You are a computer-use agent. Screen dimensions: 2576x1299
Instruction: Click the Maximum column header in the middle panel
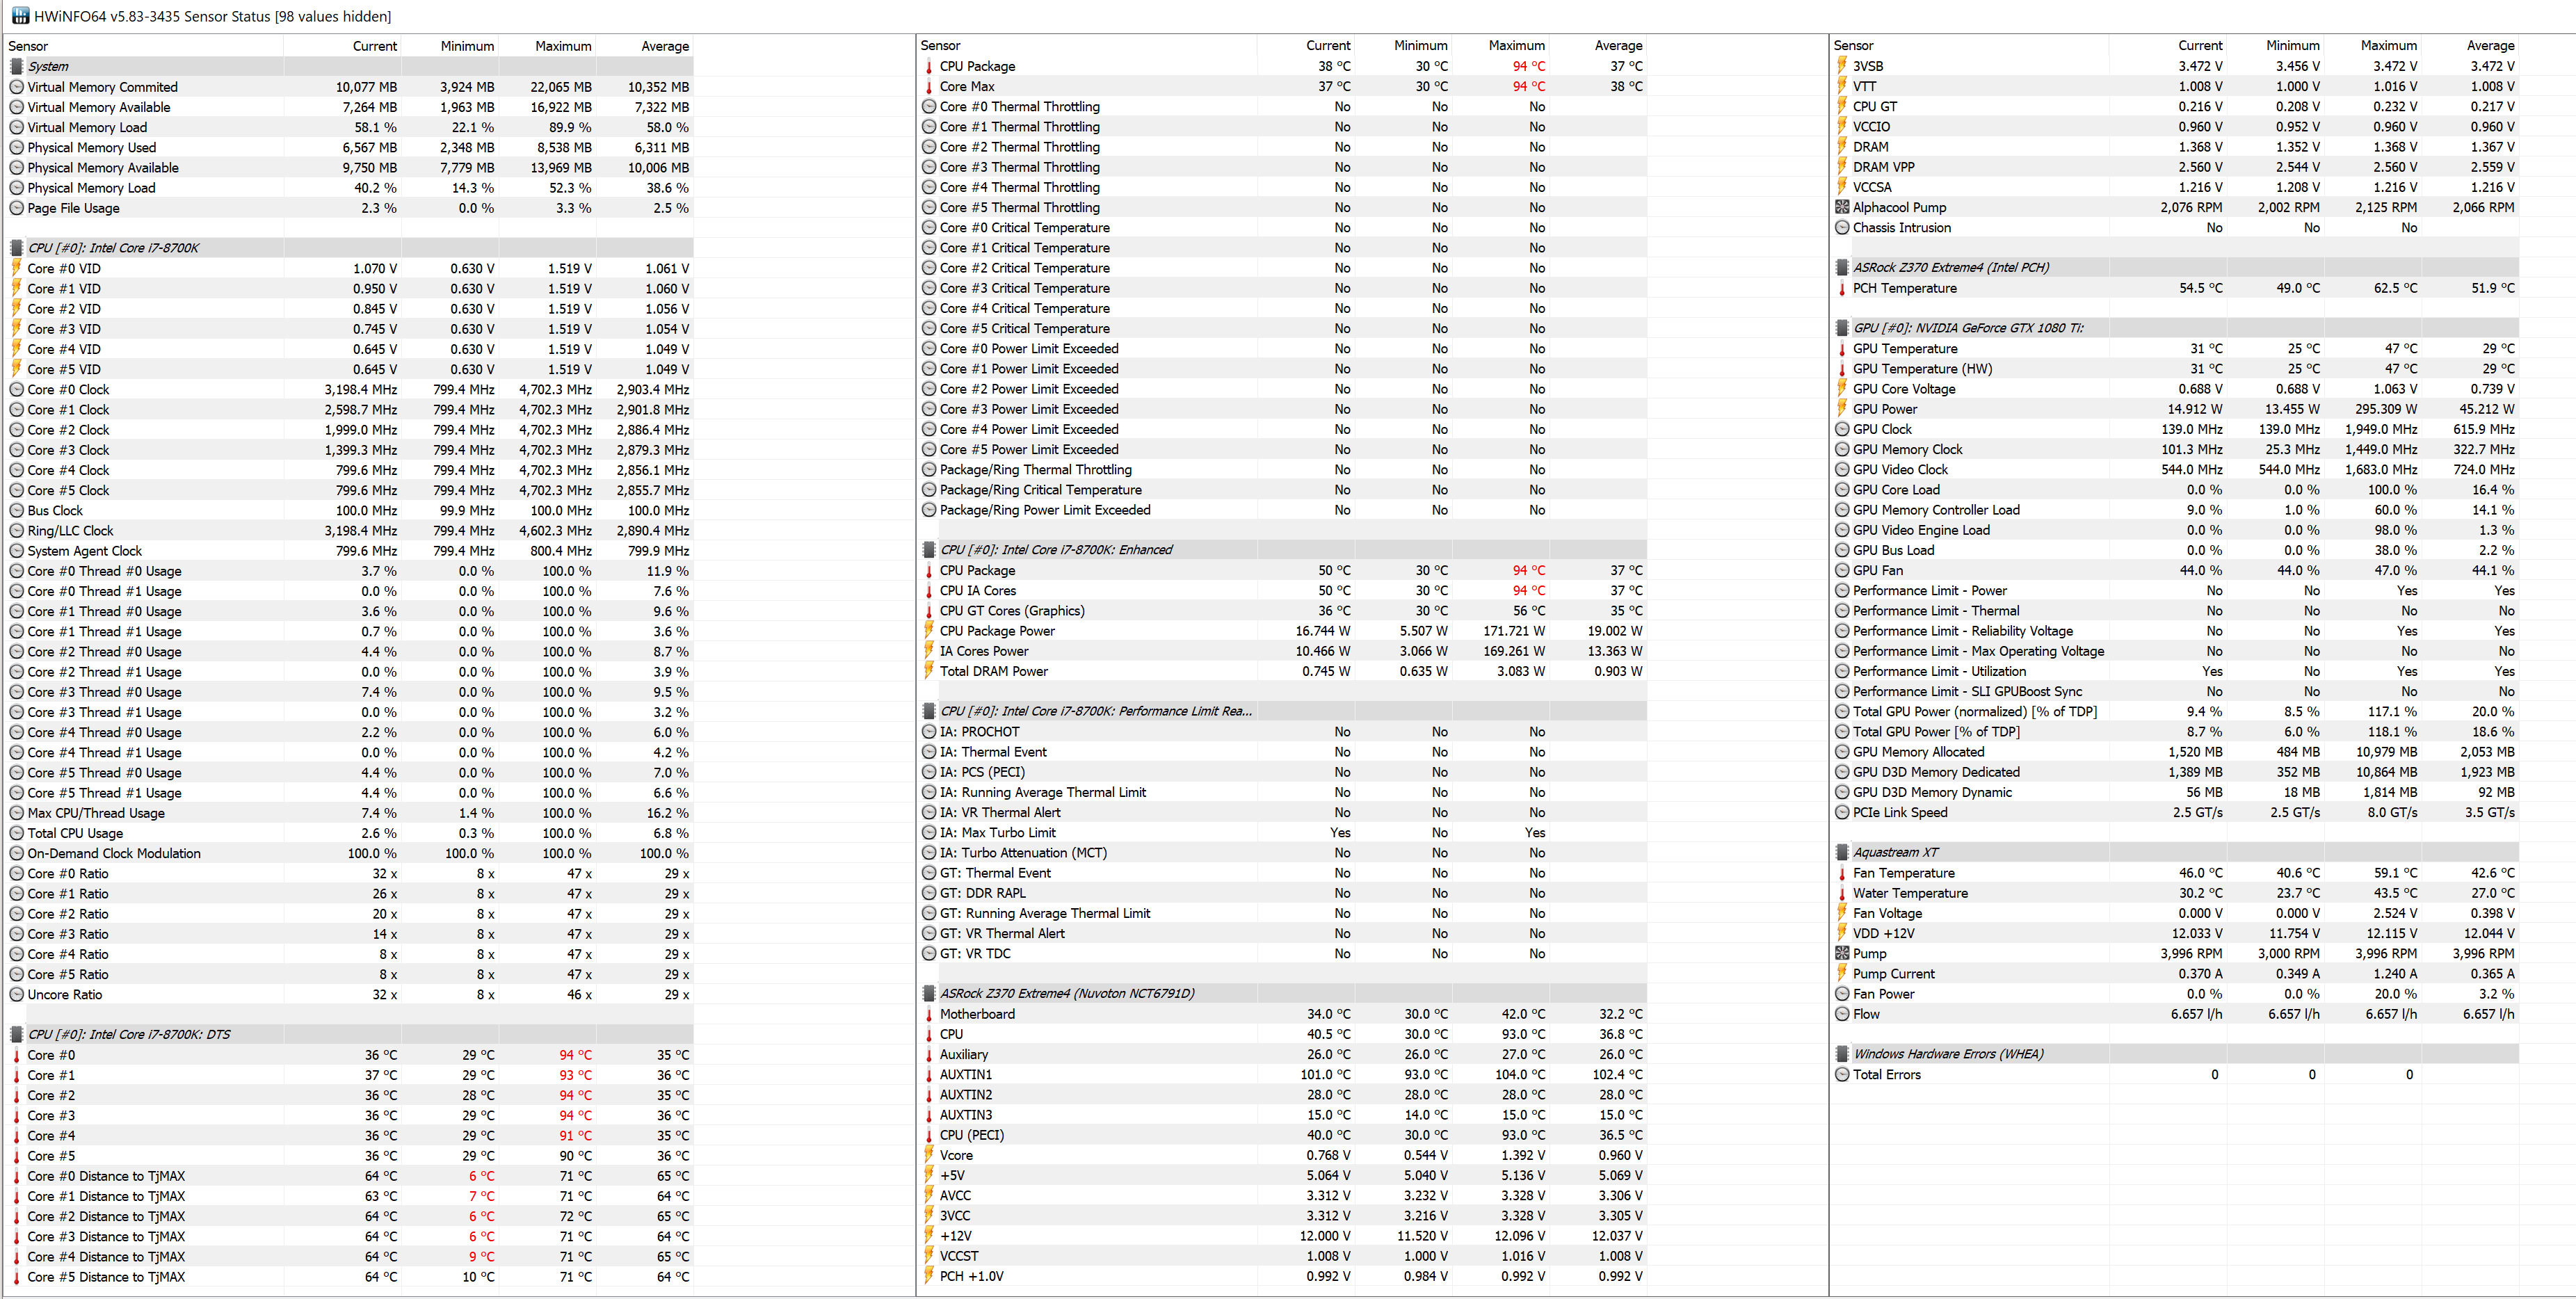pyautogui.click(x=1516, y=45)
